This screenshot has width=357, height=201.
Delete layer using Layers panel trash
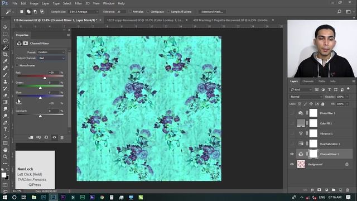(348, 190)
